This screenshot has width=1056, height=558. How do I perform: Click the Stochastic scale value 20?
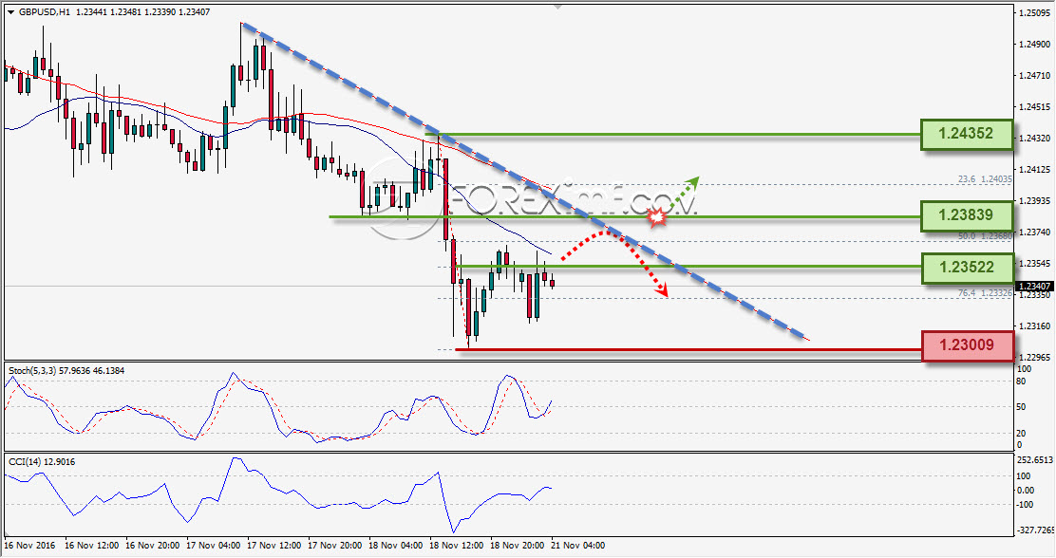[1021, 434]
